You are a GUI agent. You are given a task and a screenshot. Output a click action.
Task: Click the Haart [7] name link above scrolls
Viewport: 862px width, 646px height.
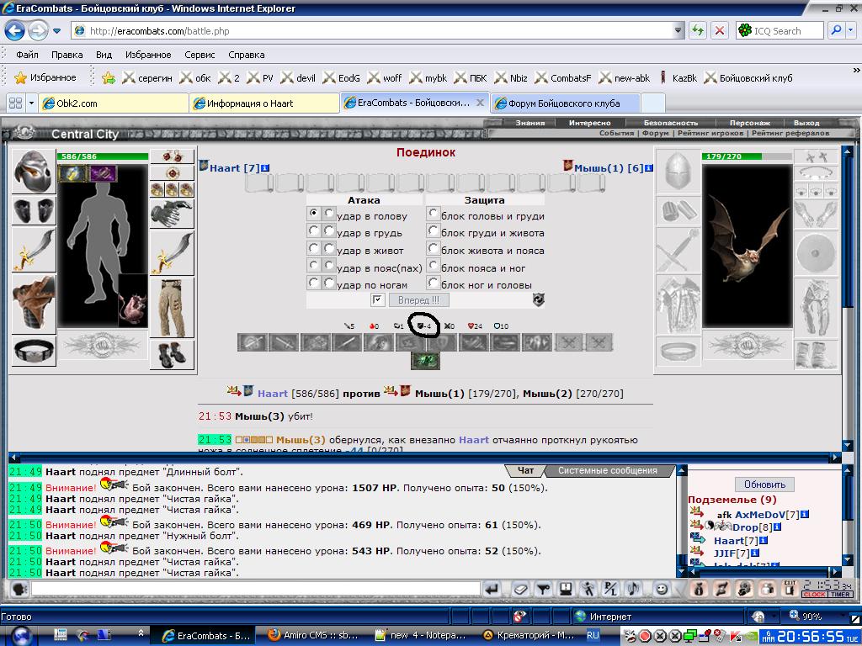click(x=234, y=168)
